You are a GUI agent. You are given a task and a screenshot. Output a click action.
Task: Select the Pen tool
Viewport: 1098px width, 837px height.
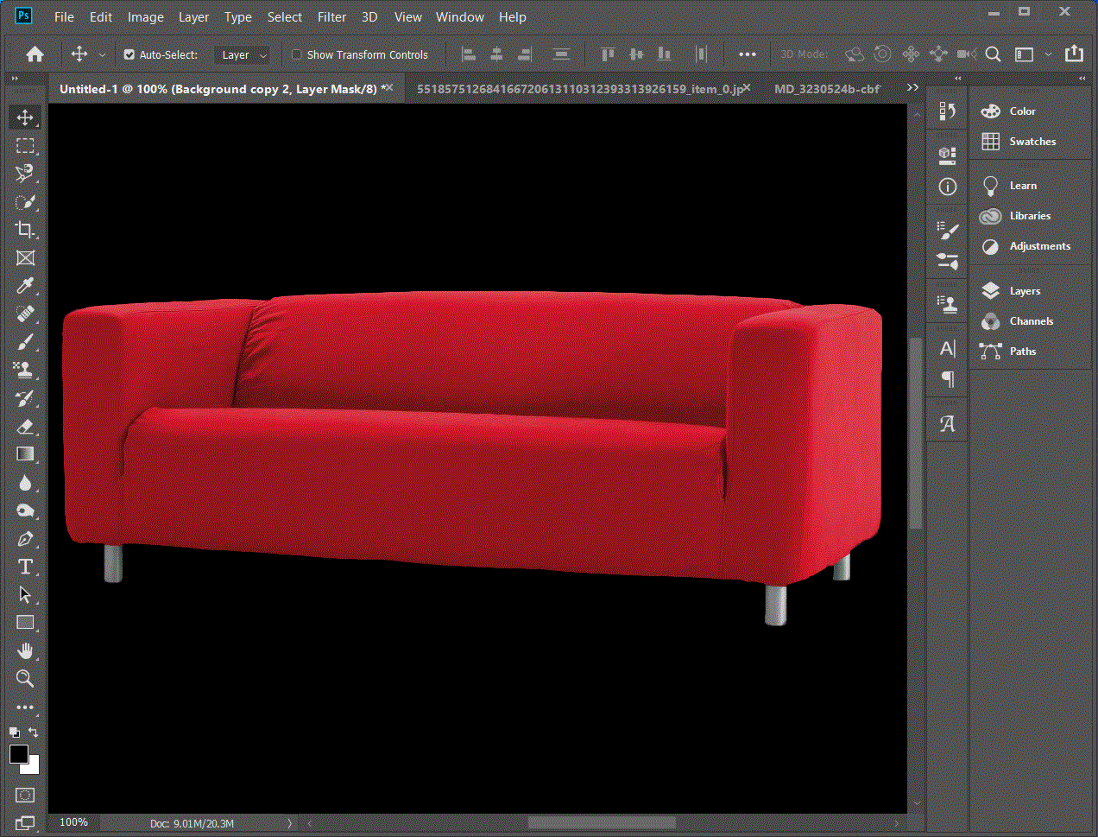[x=25, y=539]
